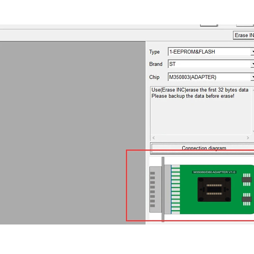The image size is (254, 254).
Task: Click the Brand field label
Action: coord(156,64)
